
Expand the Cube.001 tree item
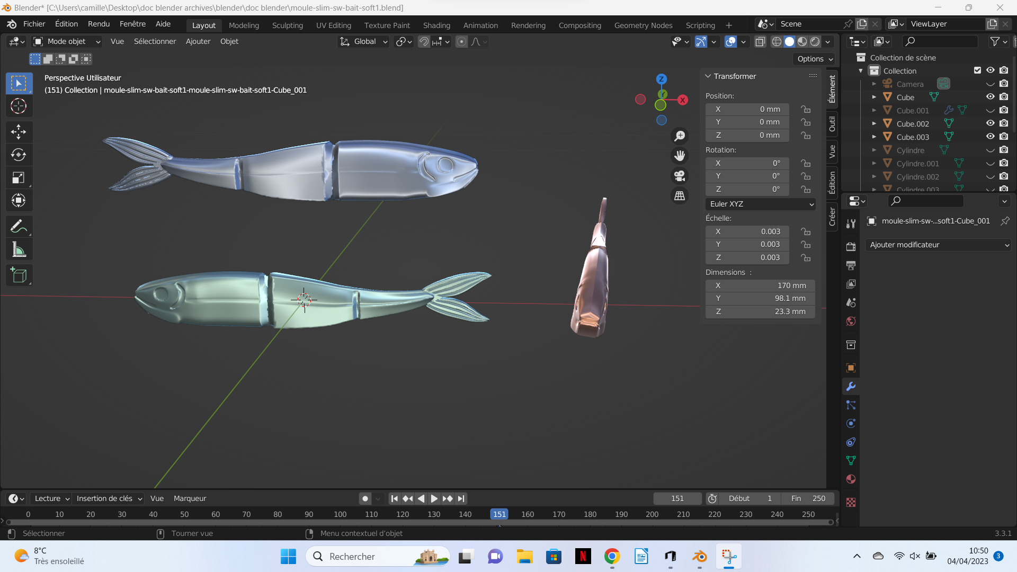[874, 110]
